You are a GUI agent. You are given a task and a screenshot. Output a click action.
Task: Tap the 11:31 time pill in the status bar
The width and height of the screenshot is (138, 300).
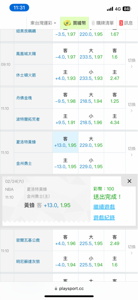(x=19, y=8)
